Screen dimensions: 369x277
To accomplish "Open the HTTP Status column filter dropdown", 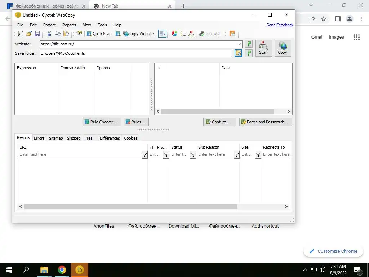I will click(x=166, y=155).
